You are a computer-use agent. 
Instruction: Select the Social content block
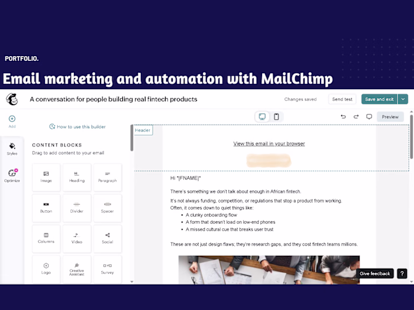point(108,239)
